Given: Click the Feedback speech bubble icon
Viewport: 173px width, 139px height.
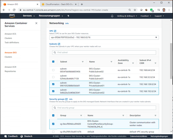Looking at the screenshot, I should coord(5,136).
